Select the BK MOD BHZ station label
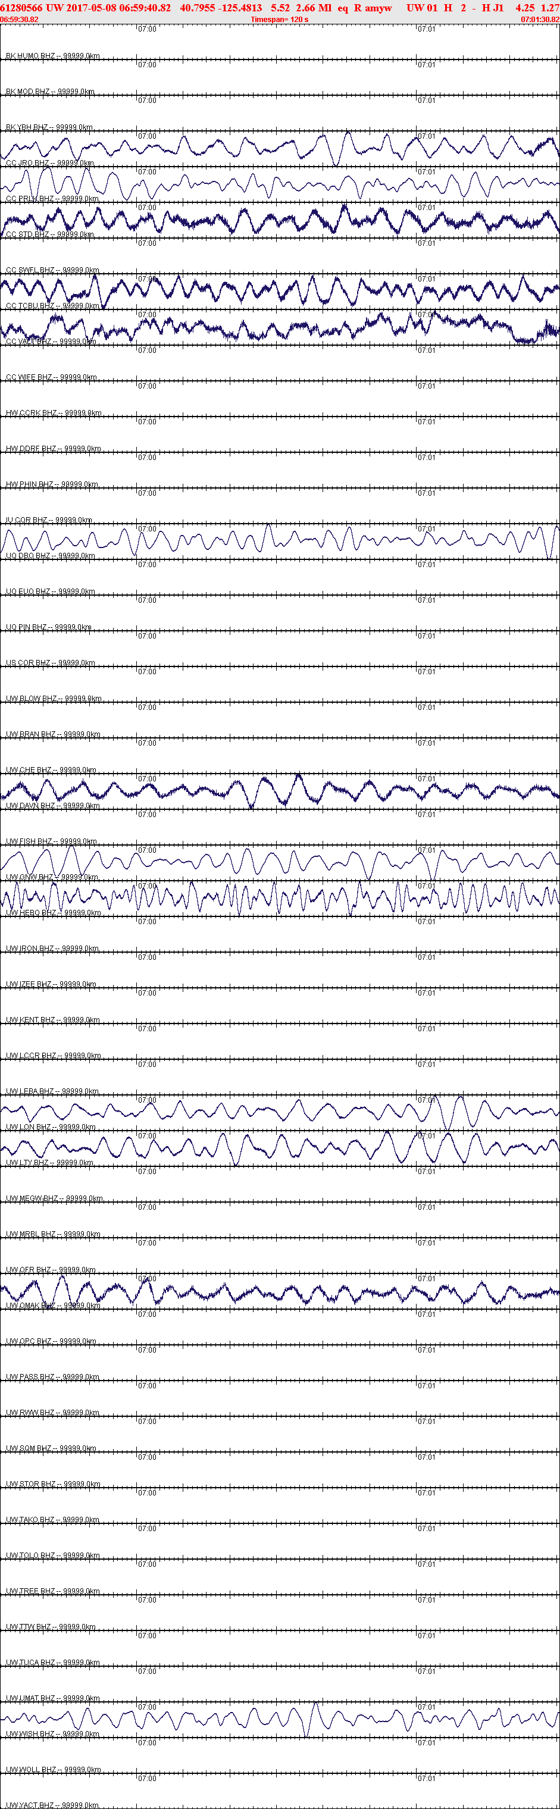The width and height of the screenshot is (560, 1809). (x=50, y=91)
